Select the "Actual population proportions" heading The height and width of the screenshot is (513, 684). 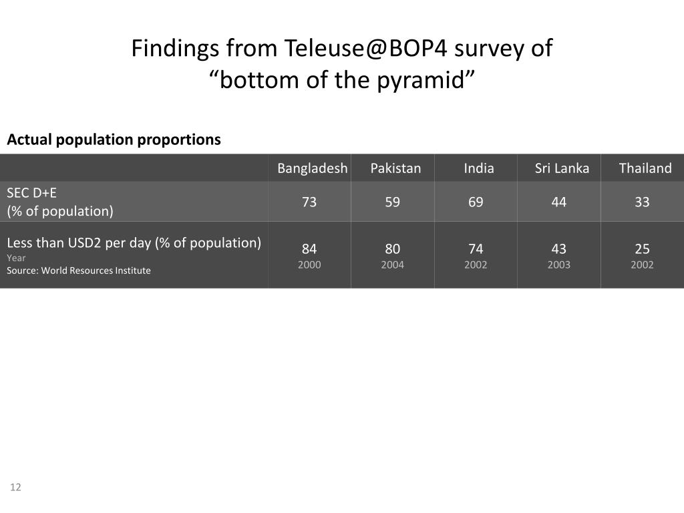click(114, 140)
